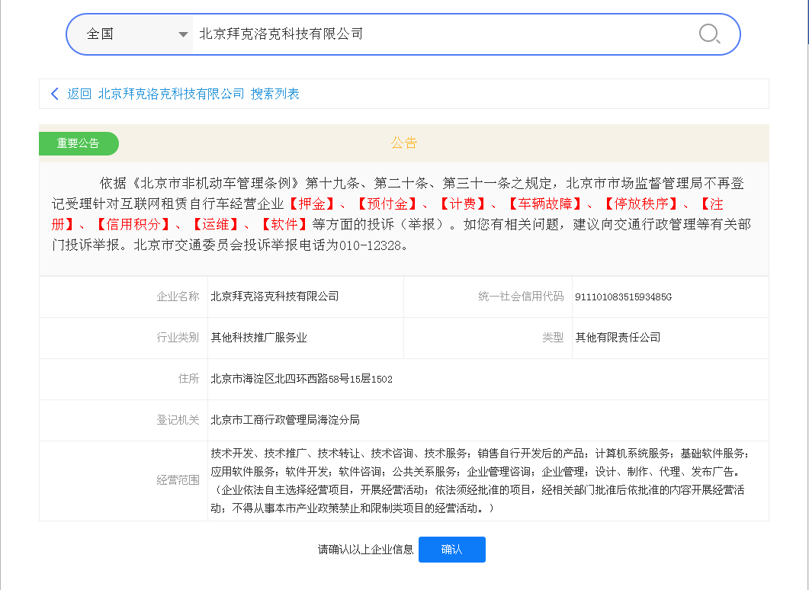809x590 pixels.
Task: Click the 企业名称 label cell
Action: point(124,297)
